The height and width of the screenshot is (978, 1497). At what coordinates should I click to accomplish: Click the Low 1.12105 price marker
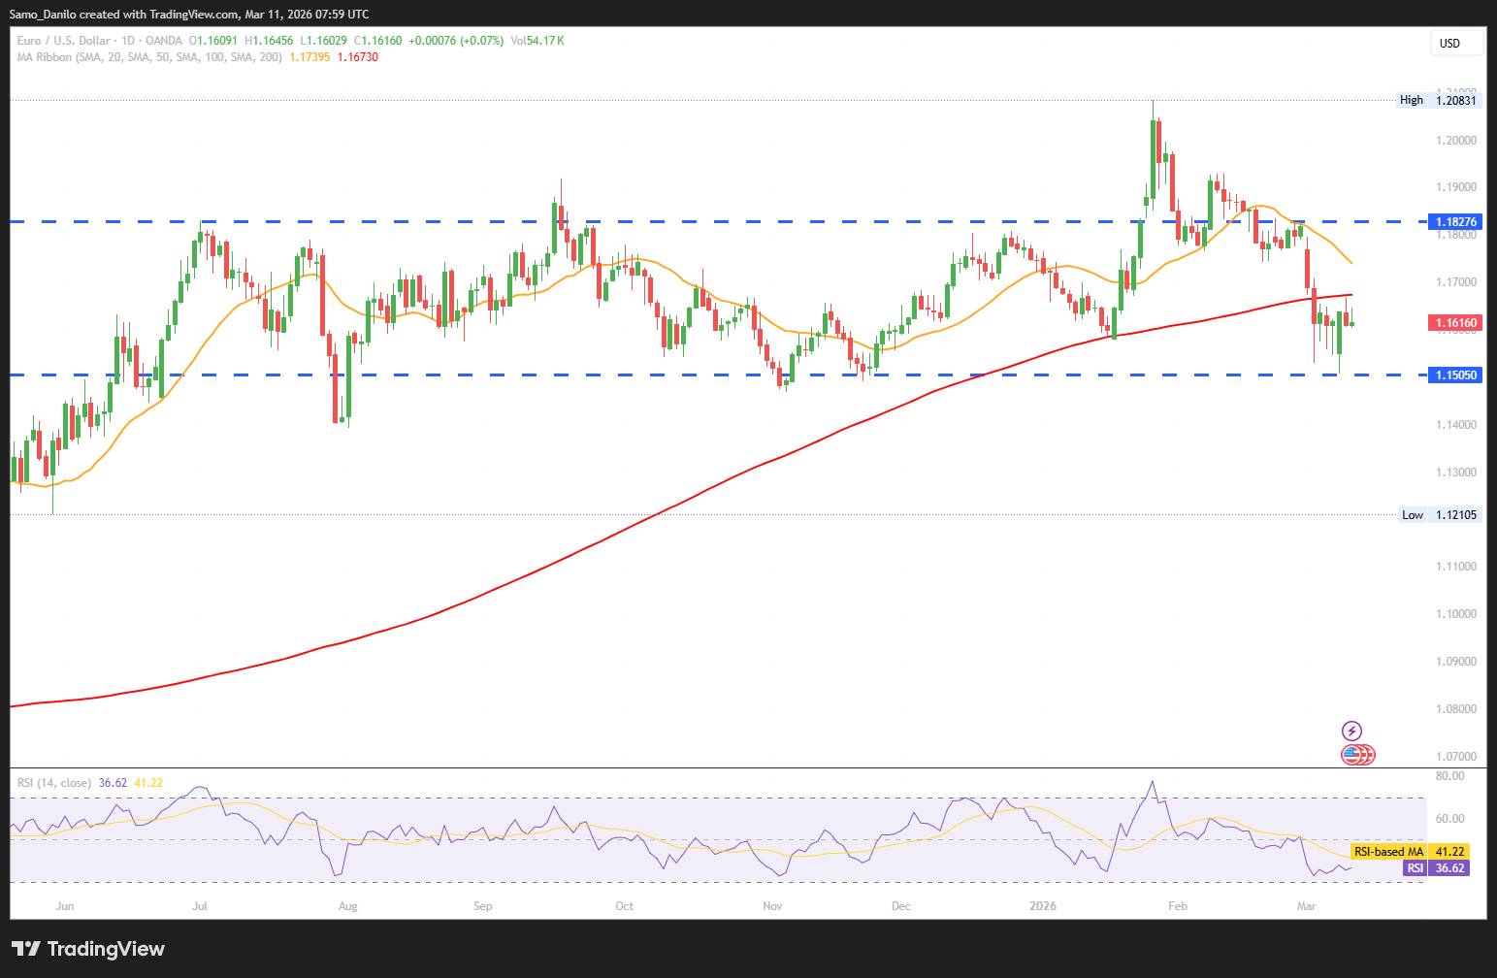[x=1440, y=515]
